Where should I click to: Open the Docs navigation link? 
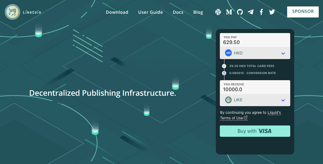coord(178,12)
